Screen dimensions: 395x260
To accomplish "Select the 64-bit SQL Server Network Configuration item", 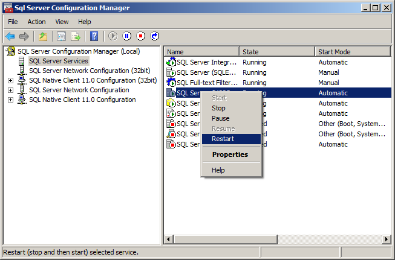I will (x=79, y=90).
